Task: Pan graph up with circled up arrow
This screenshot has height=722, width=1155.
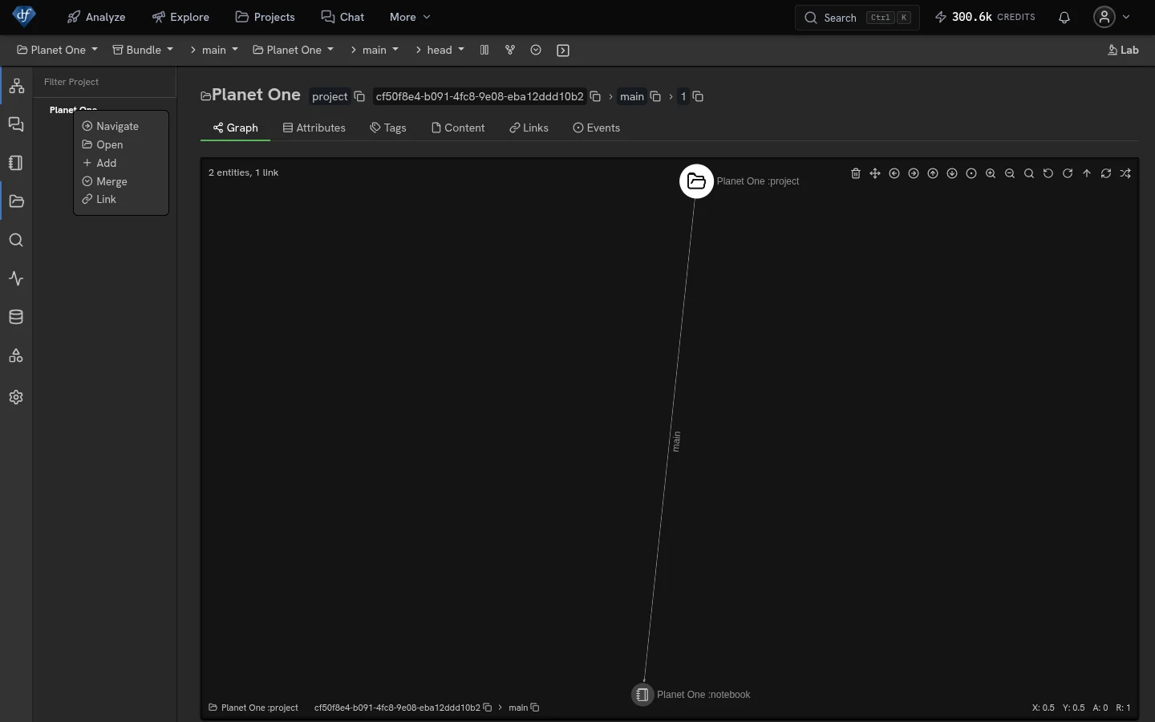Action: tap(933, 173)
